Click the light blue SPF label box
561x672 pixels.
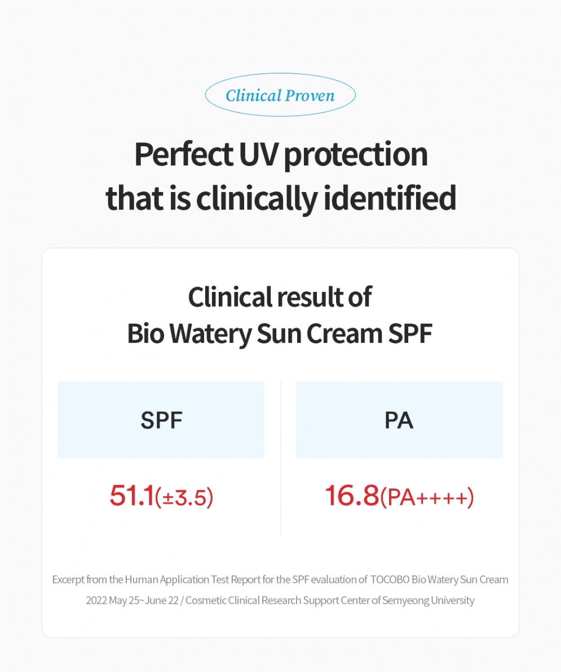pyautogui.click(x=161, y=420)
